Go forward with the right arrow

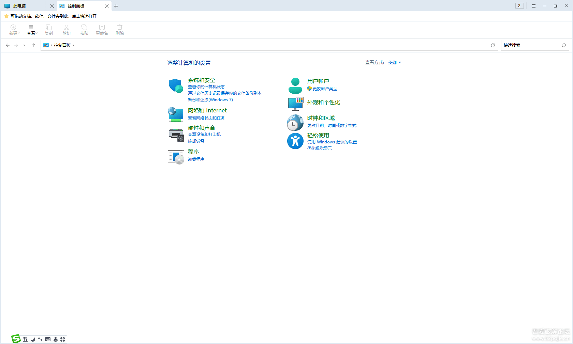click(x=16, y=45)
